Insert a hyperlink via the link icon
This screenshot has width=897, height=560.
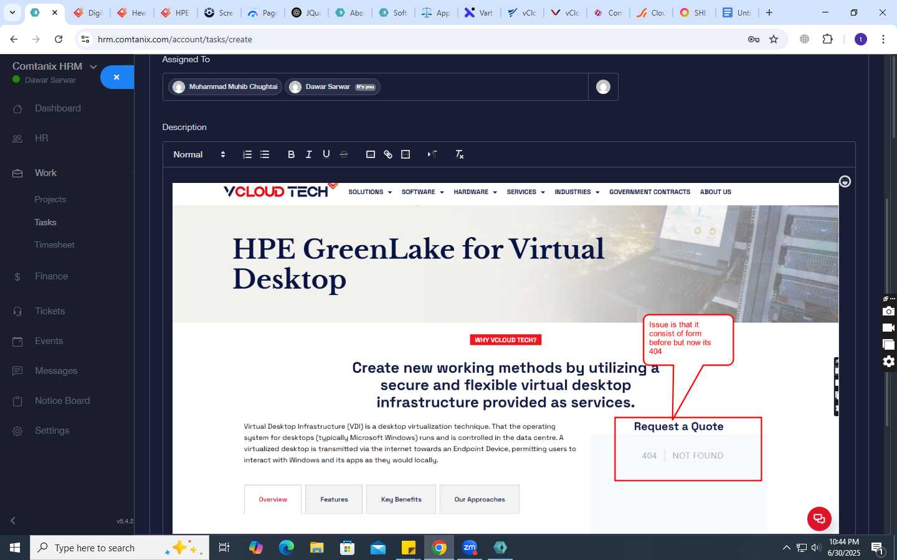tap(387, 154)
